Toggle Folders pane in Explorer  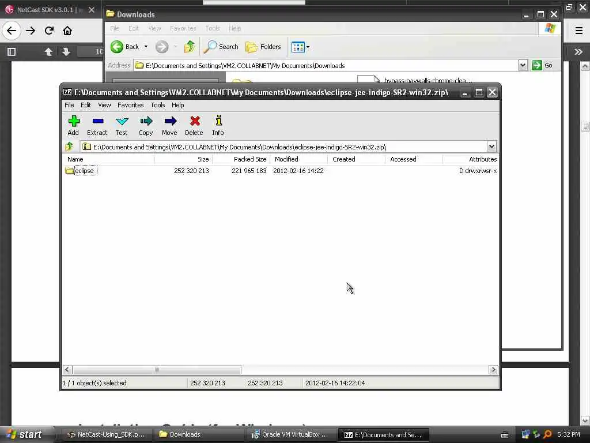pyautogui.click(x=263, y=47)
